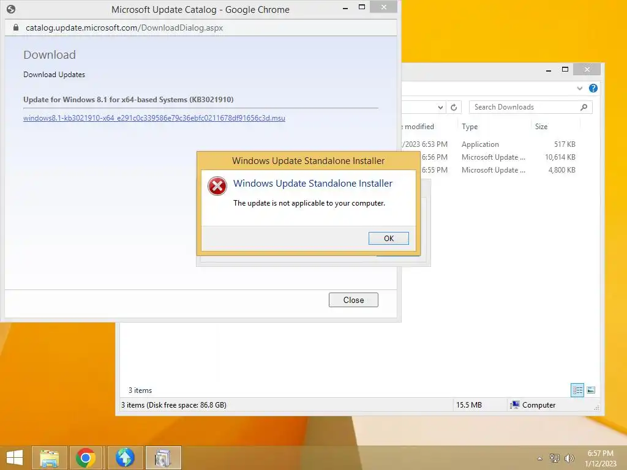Viewport: 627px width, 470px height.
Task: Click the globe icon in Chrome title bar
Action: click(11, 9)
